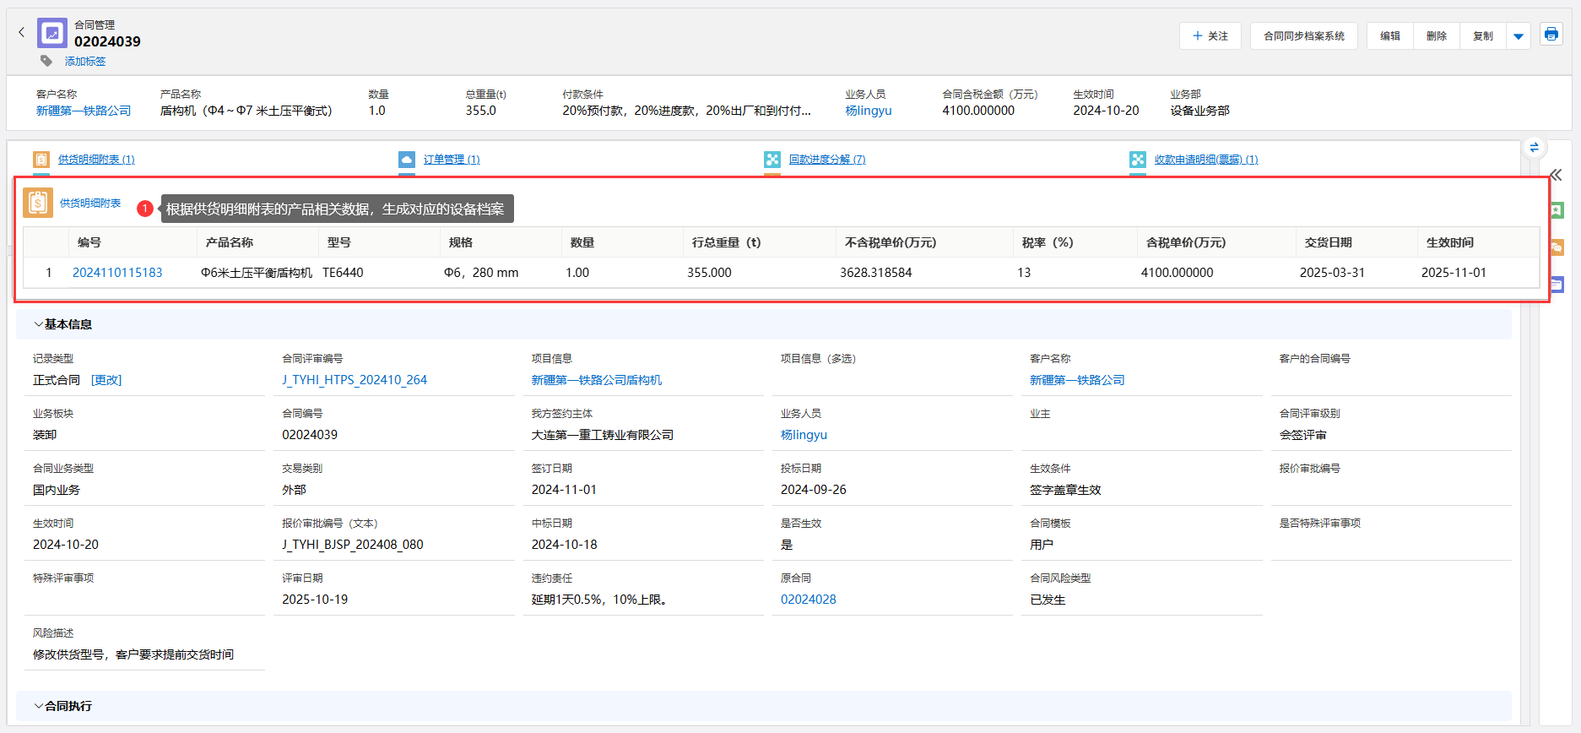This screenshot has width=1581, height=733.
Task: Click the 回款进度分解 puzzle icon
Action: point(772,160)
